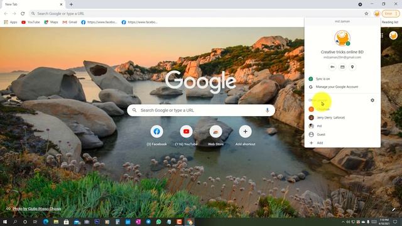
Task: Click the Add shortcut tile
Action: (x=245, y=136)
